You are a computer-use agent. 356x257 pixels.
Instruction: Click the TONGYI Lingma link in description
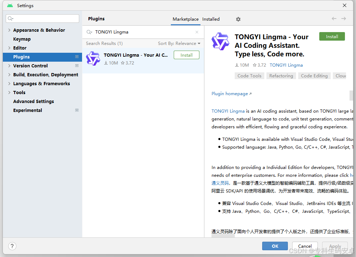click(x=228, y=111)
